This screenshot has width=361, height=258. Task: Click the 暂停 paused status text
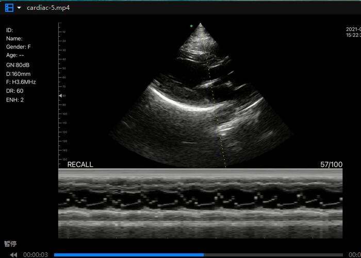(10, 244)
